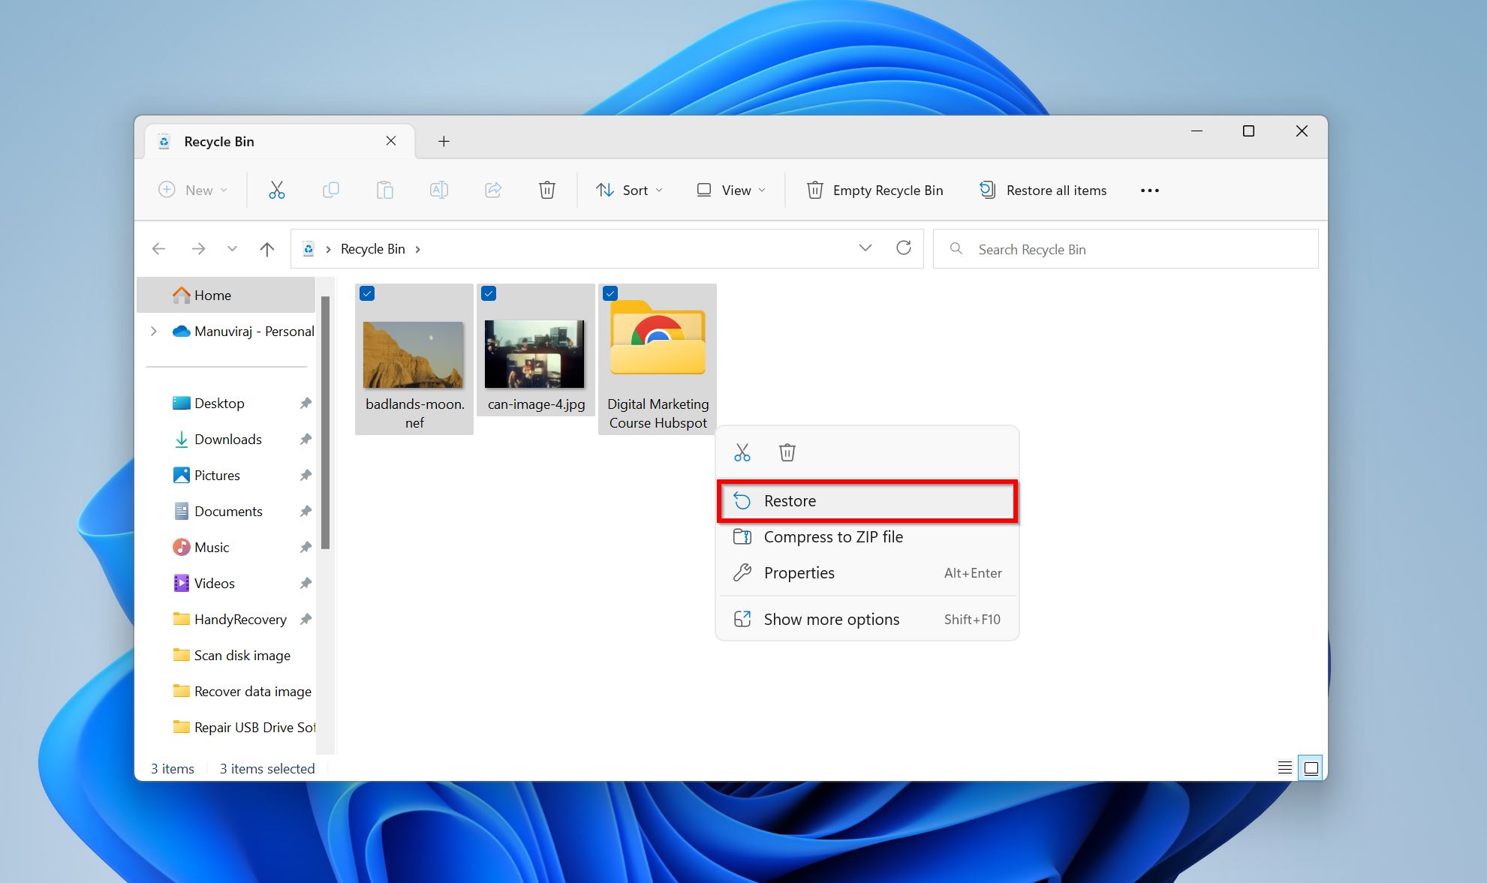Click the Cut icon in toolbar
The image size is (1487, 883).
pyautogui.click(x=278, y=189)
